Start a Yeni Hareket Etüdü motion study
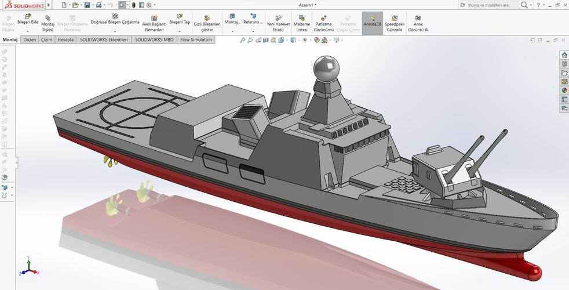Screen dimensions: 569x290 click(x=278, y=19)
